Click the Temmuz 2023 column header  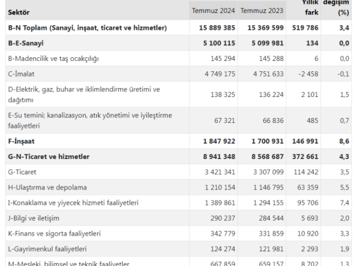pos(262,11)
